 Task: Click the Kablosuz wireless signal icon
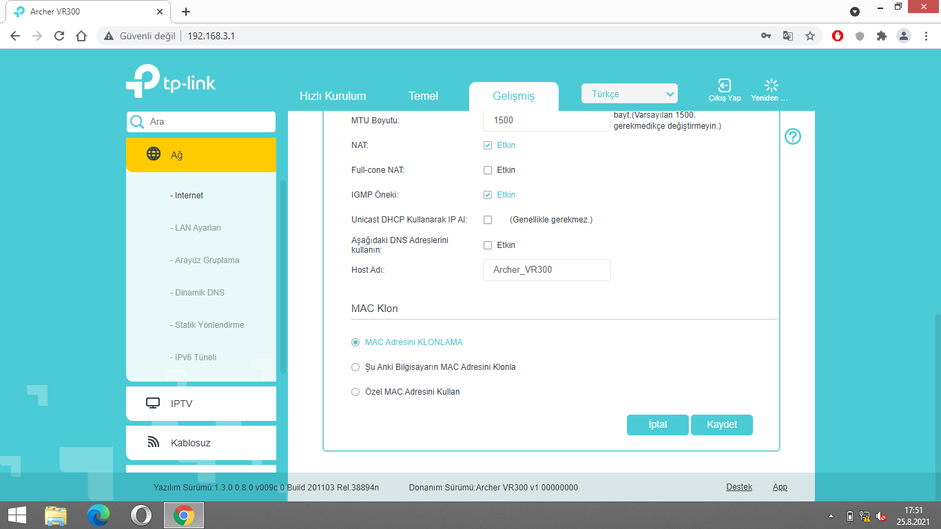tap(154, 442)
